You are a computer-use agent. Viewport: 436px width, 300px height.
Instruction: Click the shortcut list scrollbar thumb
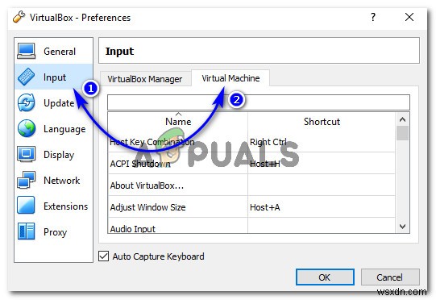tap(402, 133)
